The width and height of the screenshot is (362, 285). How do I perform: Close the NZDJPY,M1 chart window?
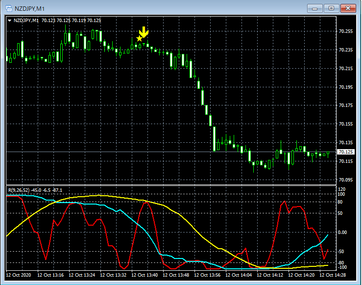click(x=348, y=8)
